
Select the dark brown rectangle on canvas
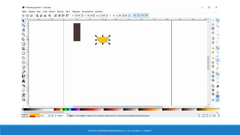(x=77, y=32)
